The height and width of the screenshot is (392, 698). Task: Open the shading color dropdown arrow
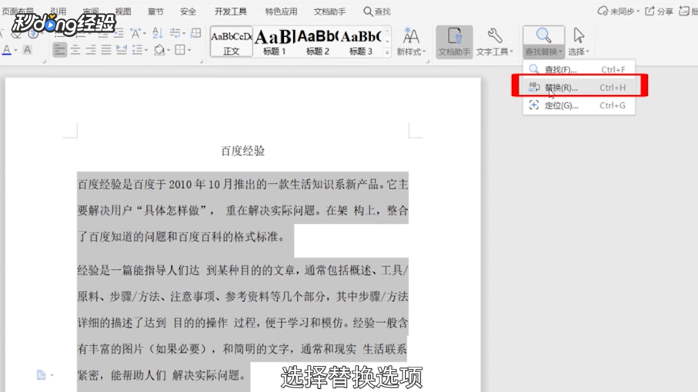pos(169,50)
